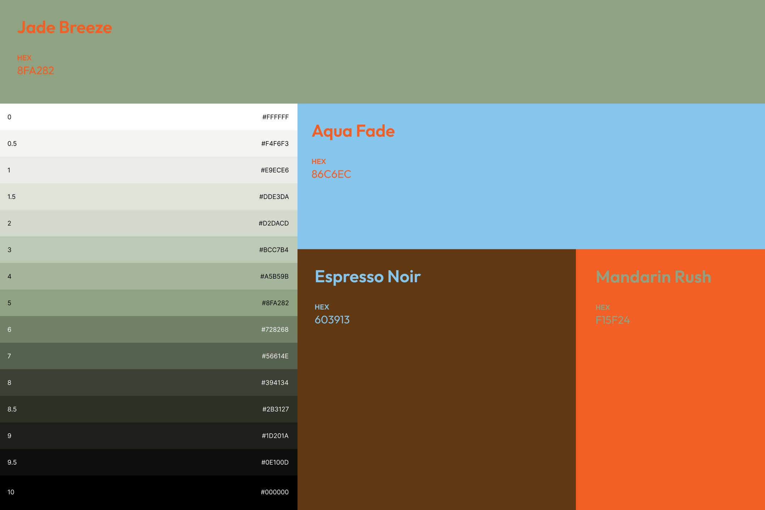
Task: Pick the #F4F6F3 shade row
Action: (148, 143)
